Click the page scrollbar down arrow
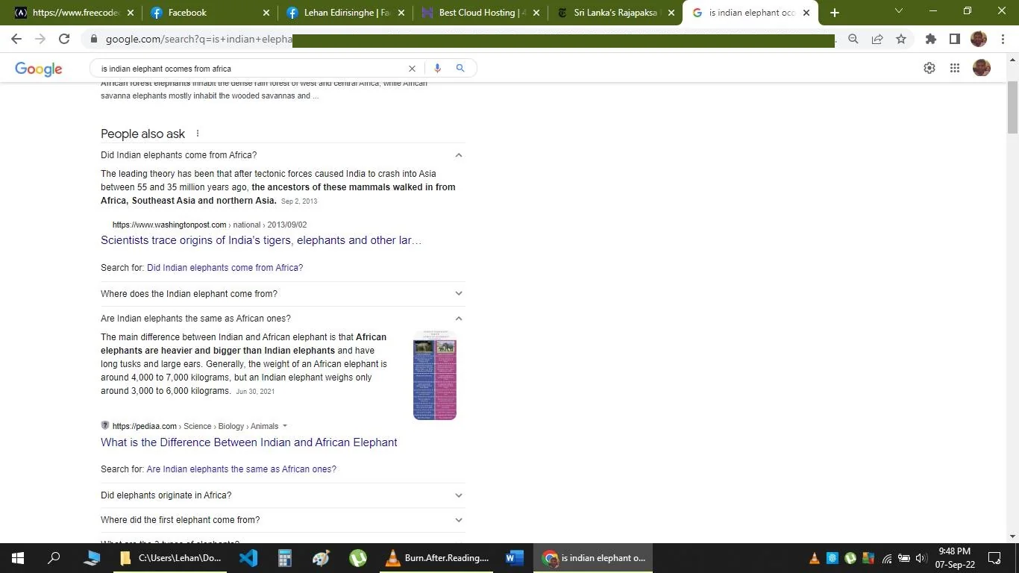 pyautogui.click(x=1012, y=536)
